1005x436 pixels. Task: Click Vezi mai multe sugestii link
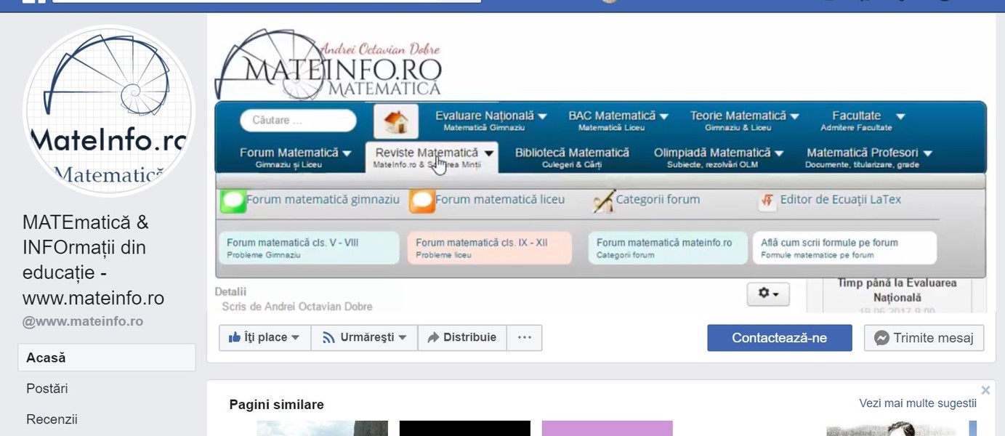point(918,403)
